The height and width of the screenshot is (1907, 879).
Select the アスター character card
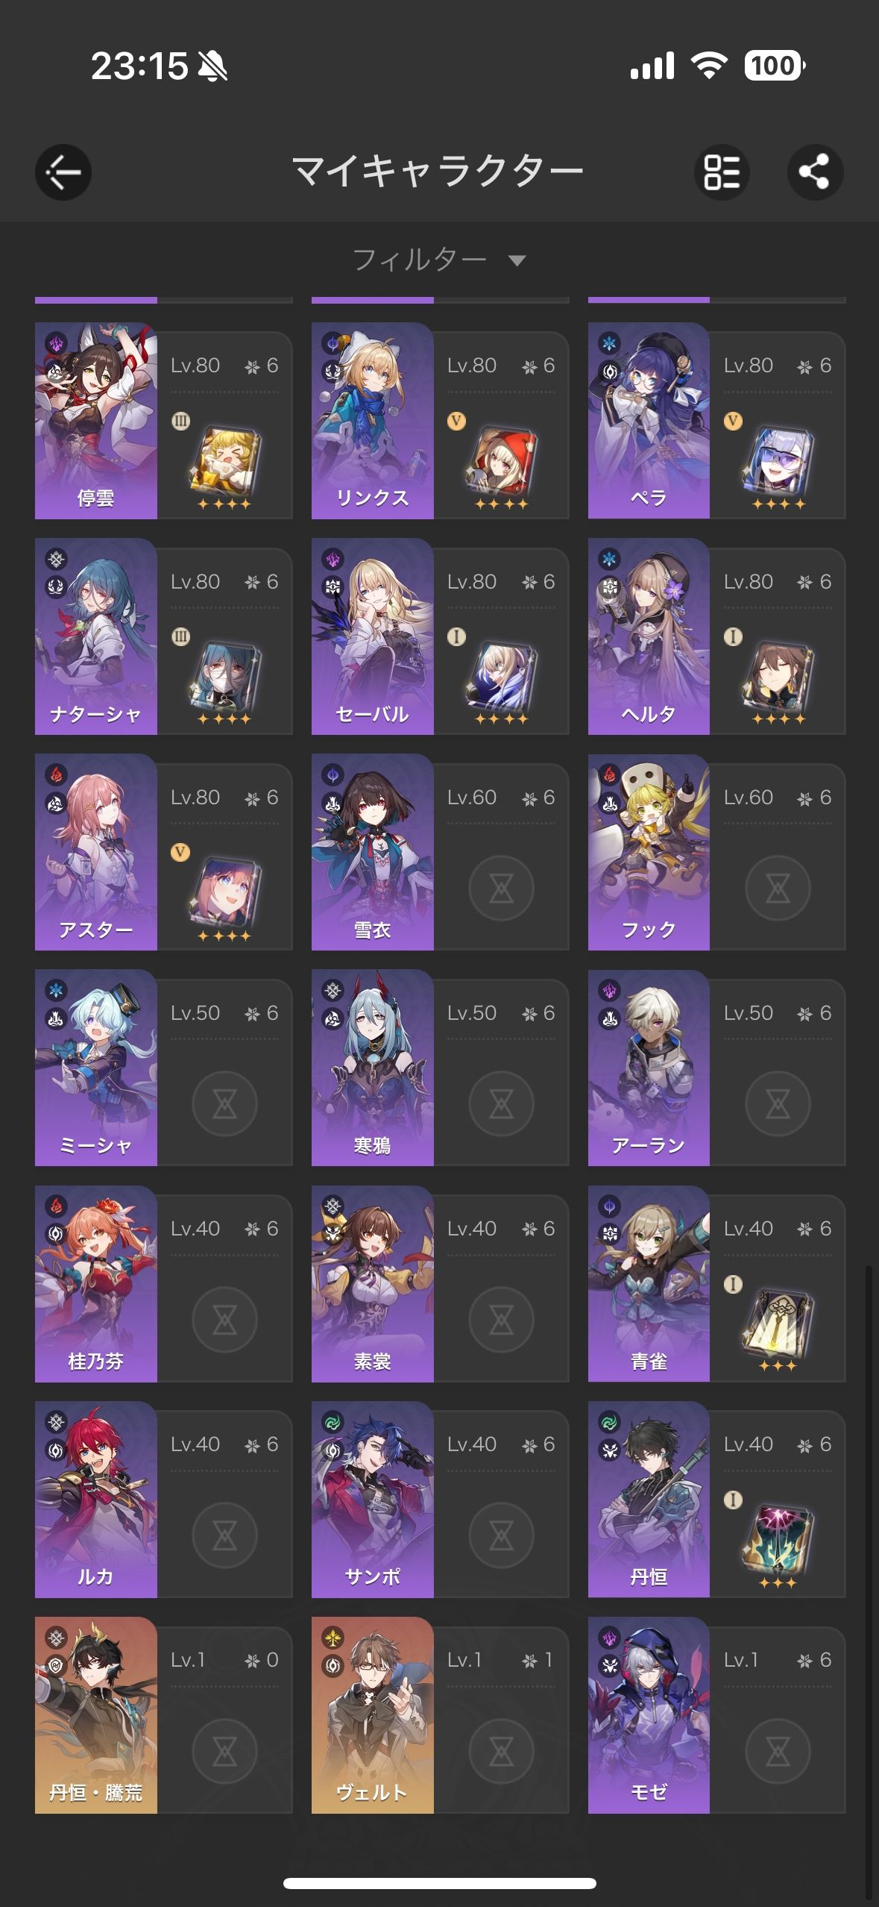click(x=163, y=852)
